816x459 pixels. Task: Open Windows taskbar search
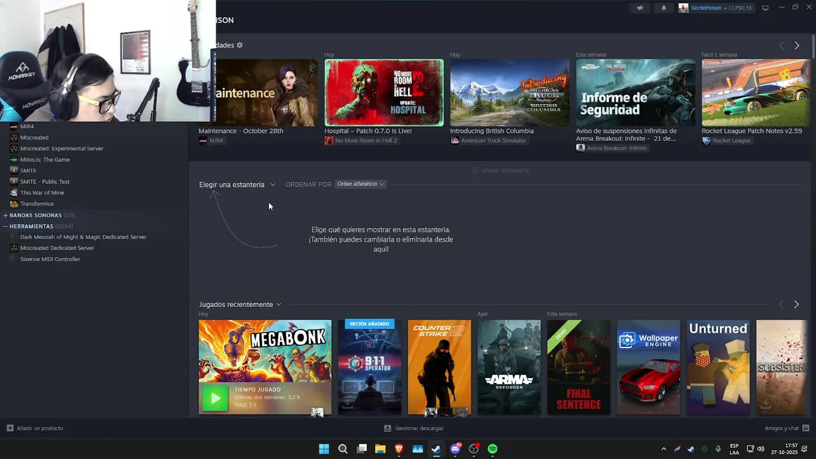point(343,449)
